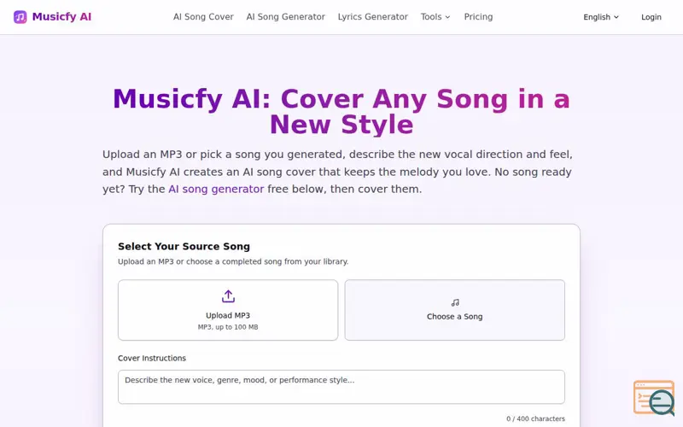Select the Upload MP3 card
The image size is (683, 427).
pyautogui.click(x=228, y=310)
